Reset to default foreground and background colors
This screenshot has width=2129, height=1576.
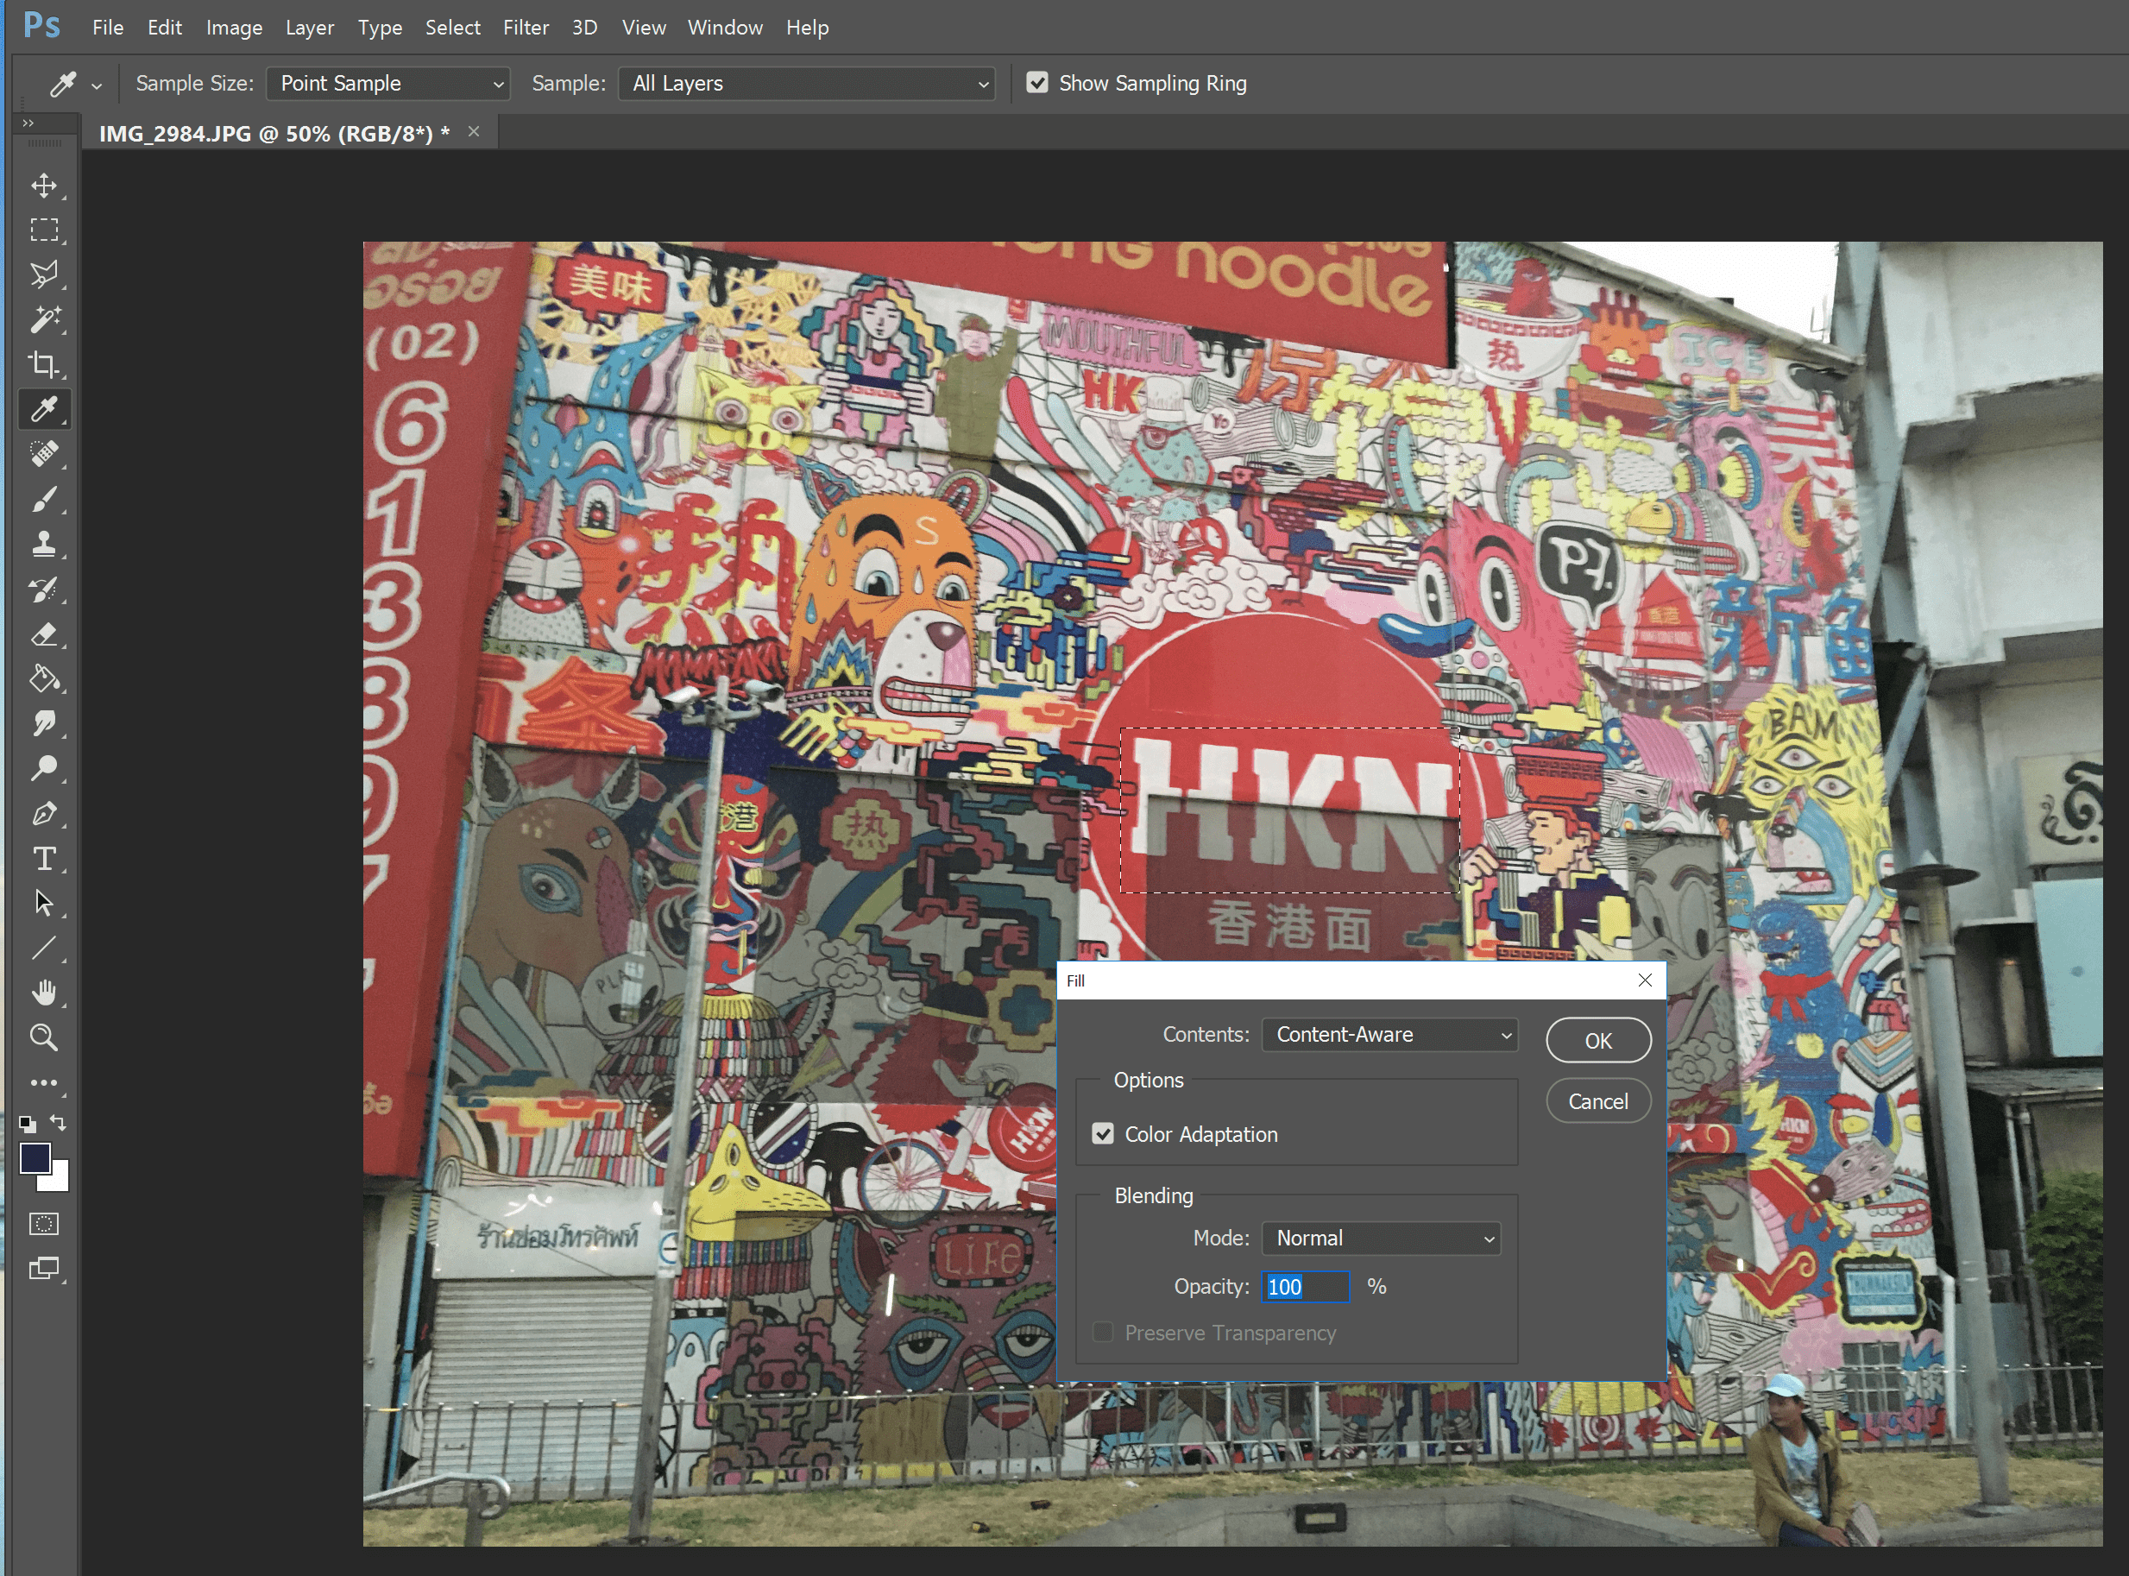coord(28,1124)
